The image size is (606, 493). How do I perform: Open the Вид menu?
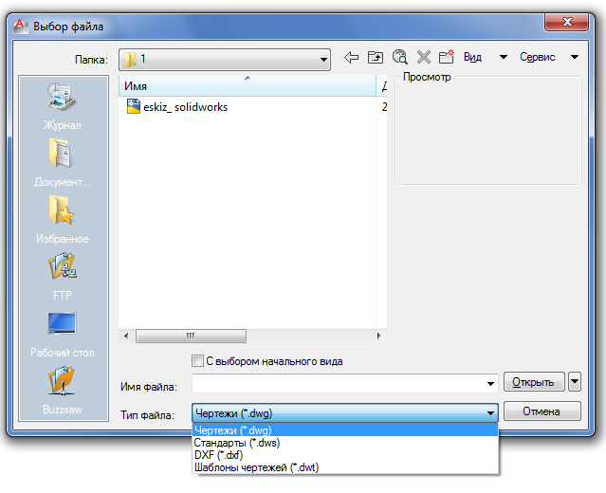pyautogui.click(x=472, y=57)
